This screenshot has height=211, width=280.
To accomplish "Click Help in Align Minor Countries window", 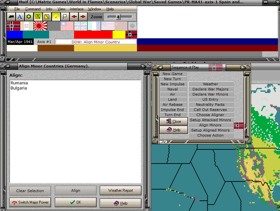I will 121,203.
